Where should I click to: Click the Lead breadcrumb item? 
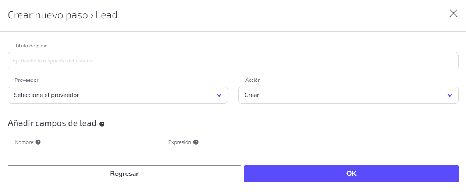pos(106,15)
